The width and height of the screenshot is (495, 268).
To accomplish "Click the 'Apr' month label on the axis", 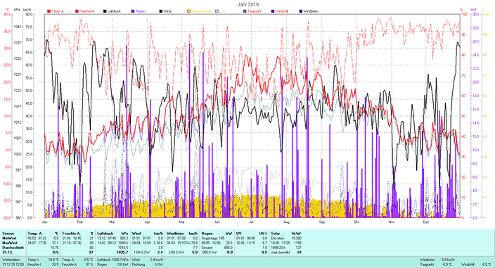I will [147, 222].
